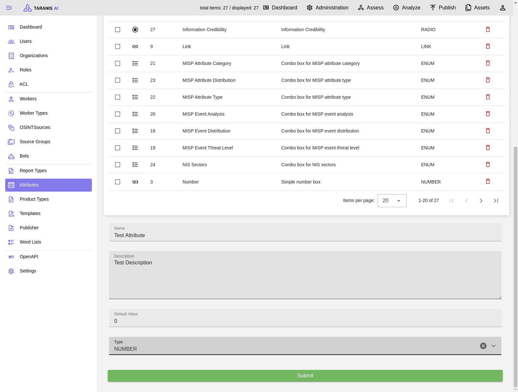
Task: Jump to the last page of attributes
Action: (x=496, y=201)
